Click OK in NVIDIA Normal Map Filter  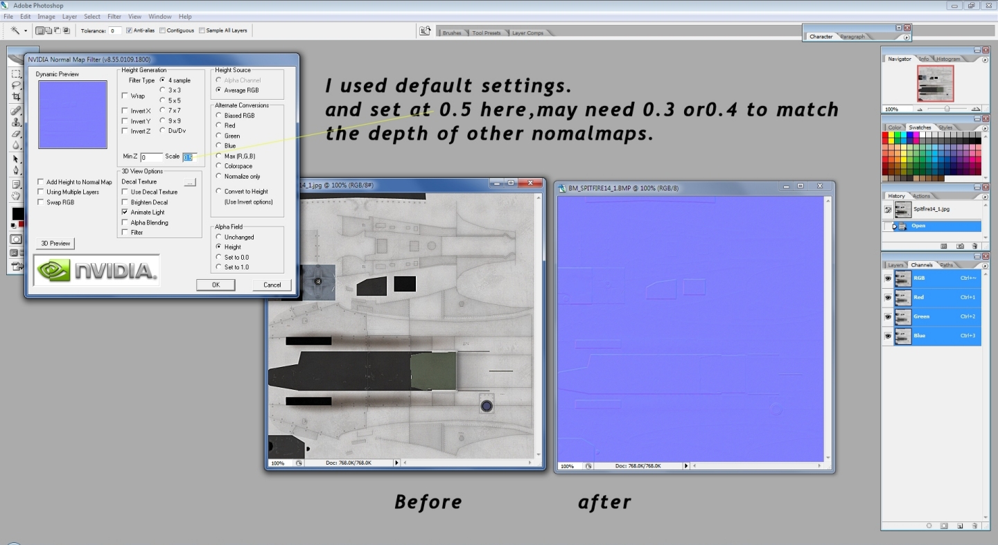[216, 285]
